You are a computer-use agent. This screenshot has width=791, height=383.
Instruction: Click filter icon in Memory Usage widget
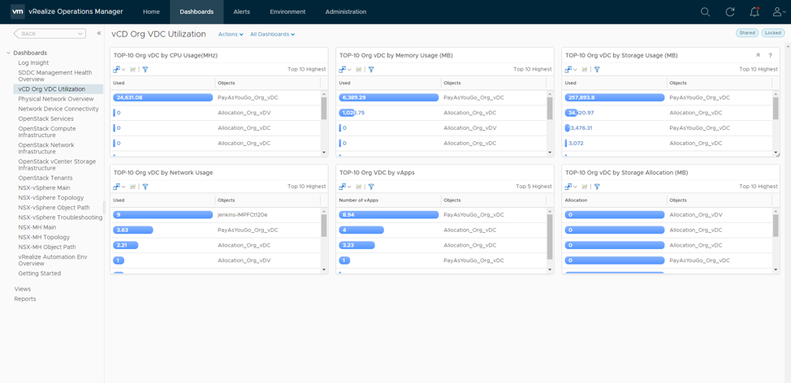pyautogui.click(x=371, y=70)
